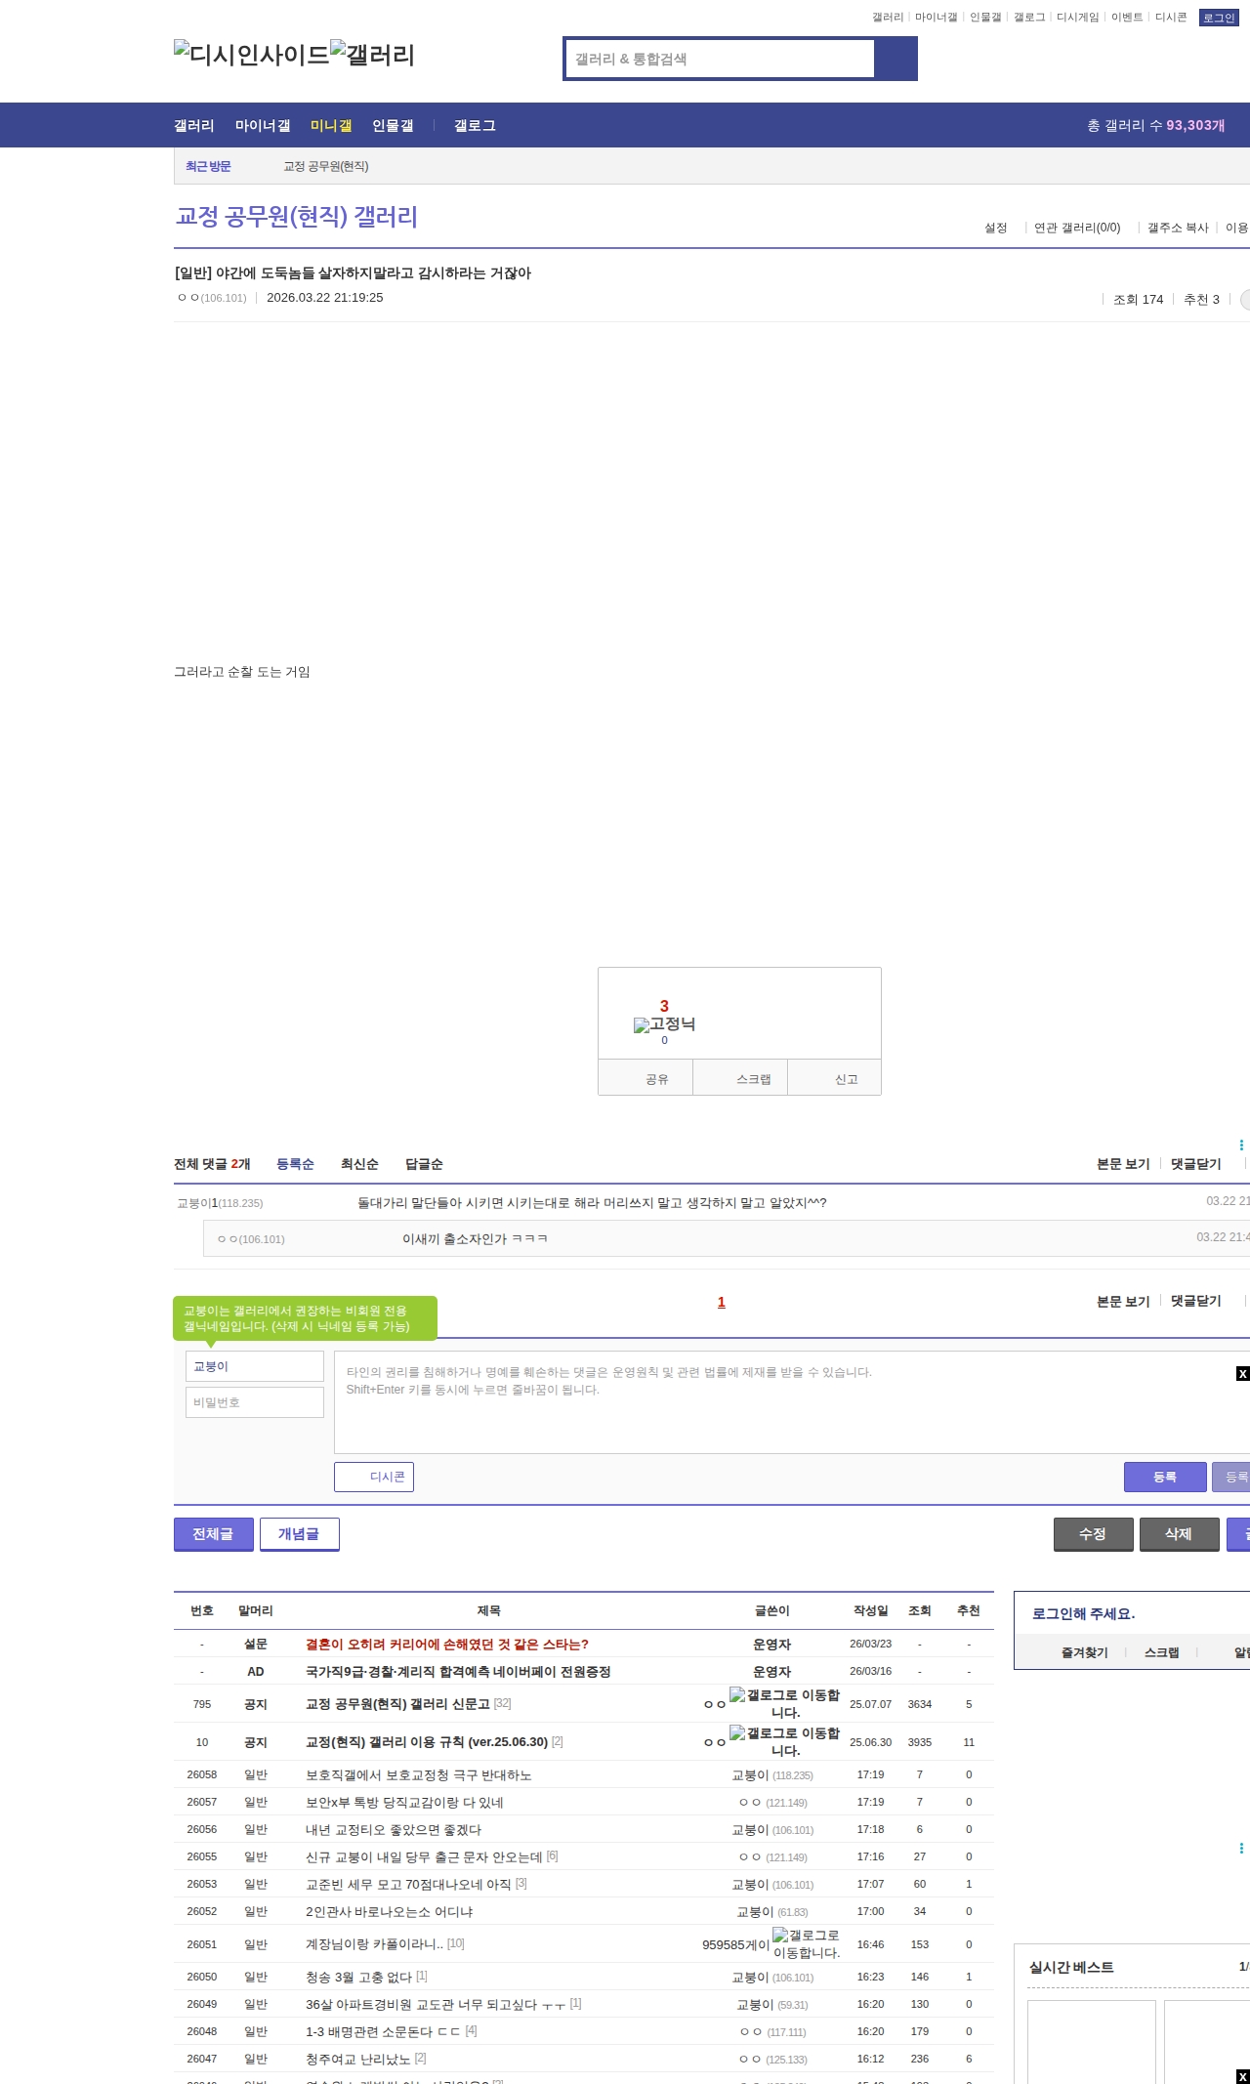
Task: Sort comments by 답글순
Action: tap(424, 1164)
